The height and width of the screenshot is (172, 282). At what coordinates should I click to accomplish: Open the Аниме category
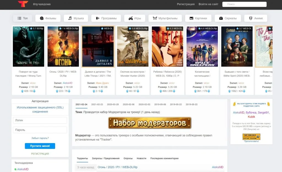(256, 18)
